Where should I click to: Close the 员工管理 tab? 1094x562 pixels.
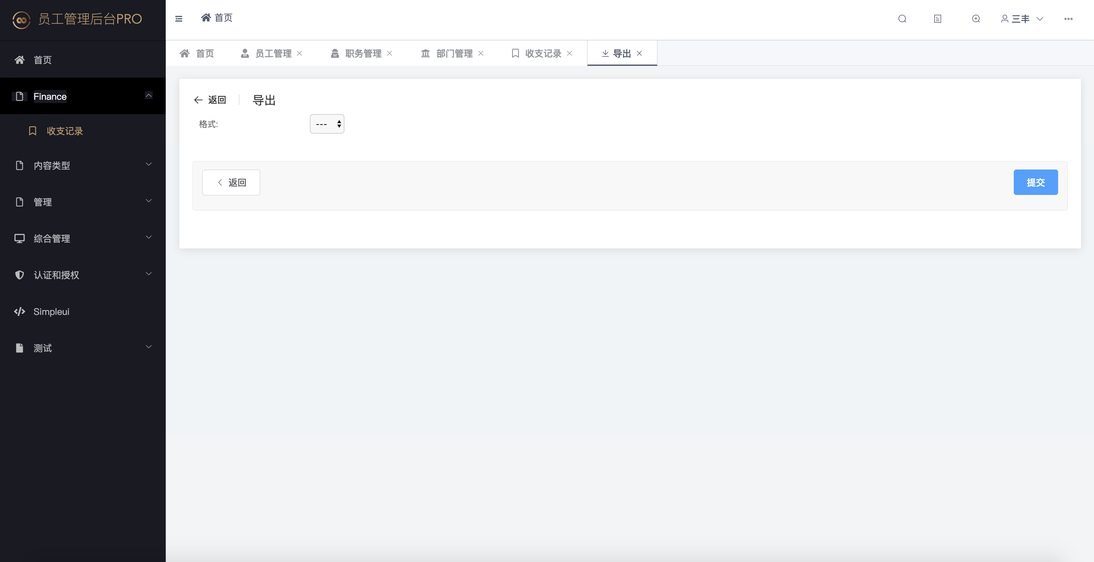299,53
